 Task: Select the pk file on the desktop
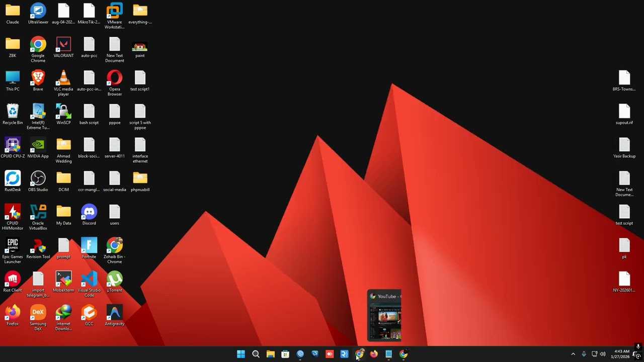coord(624,249)
